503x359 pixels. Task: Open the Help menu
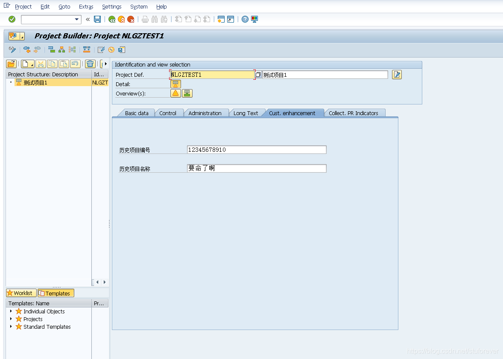[161, 7]
